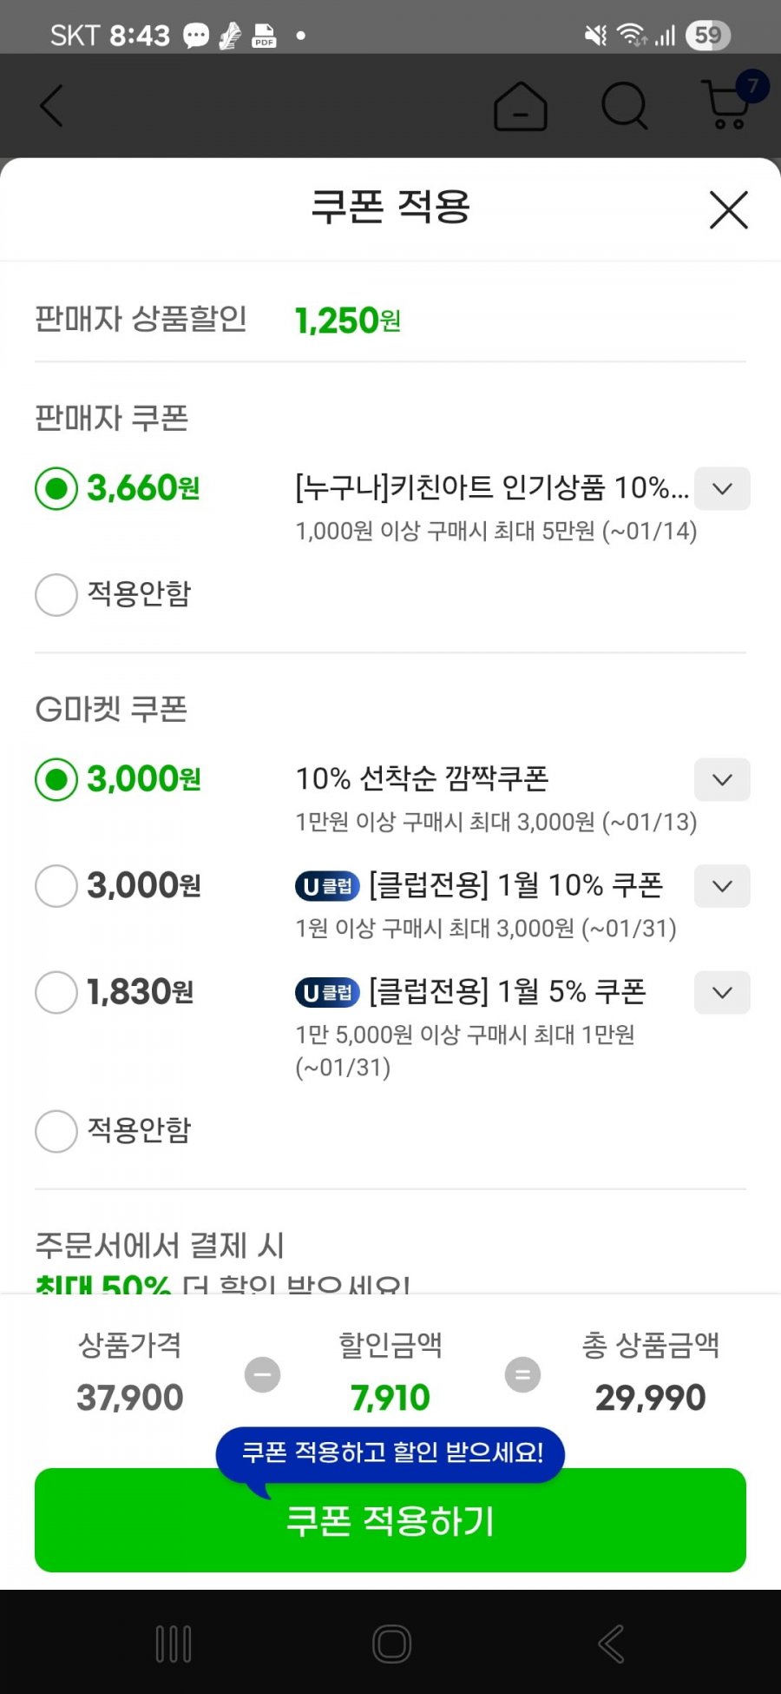
Task: Open the search magnifier icon
Action: click(624, 106)
